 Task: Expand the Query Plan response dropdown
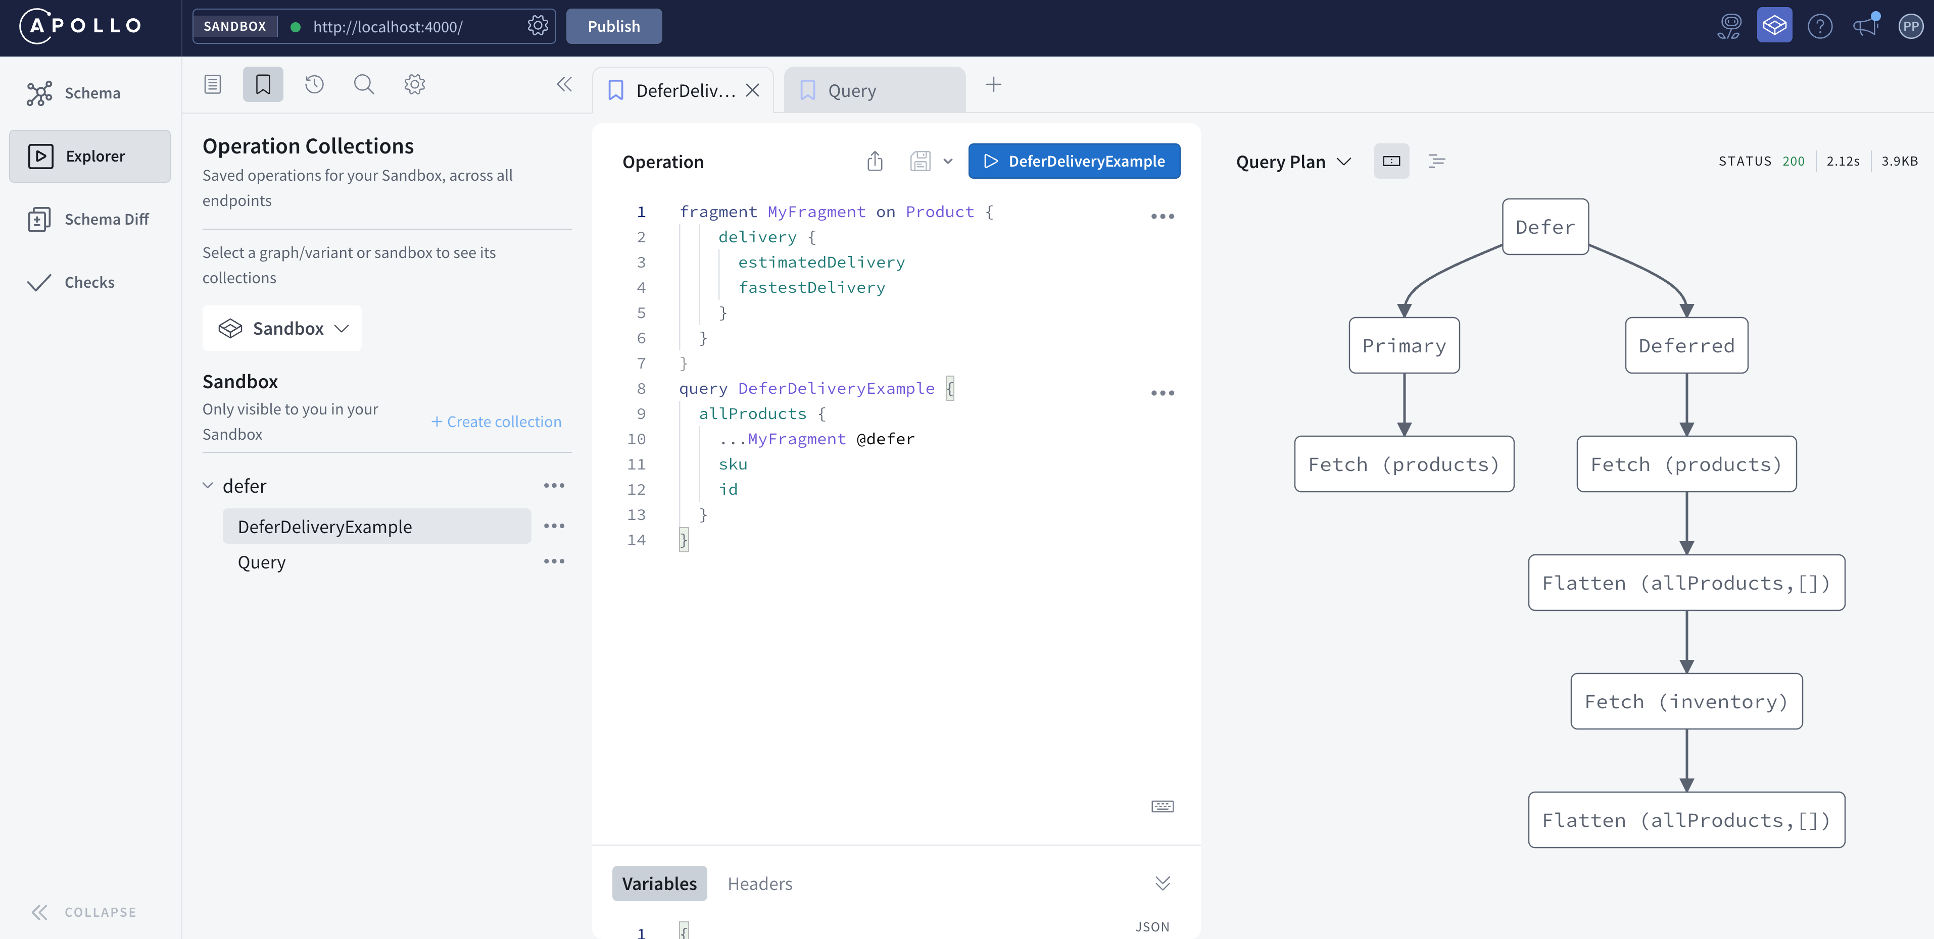pyautogui.click(x=1293, y=162)
